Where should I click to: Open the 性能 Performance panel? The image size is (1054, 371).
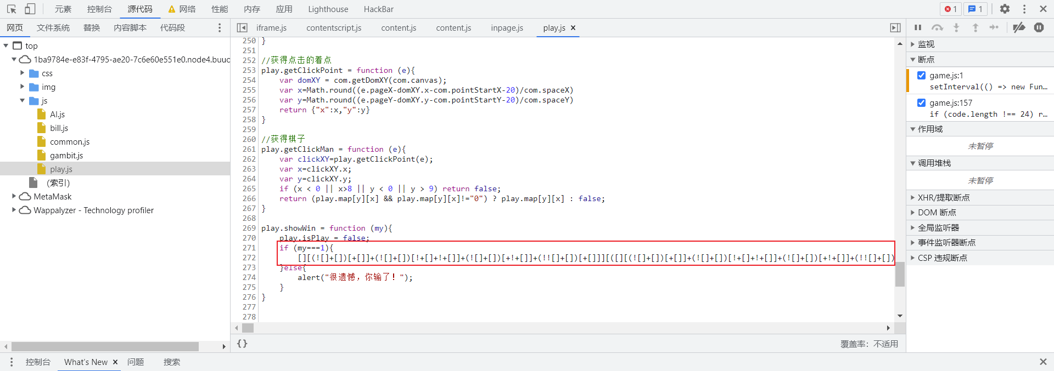pyautogui.click(x=220, y=9)
